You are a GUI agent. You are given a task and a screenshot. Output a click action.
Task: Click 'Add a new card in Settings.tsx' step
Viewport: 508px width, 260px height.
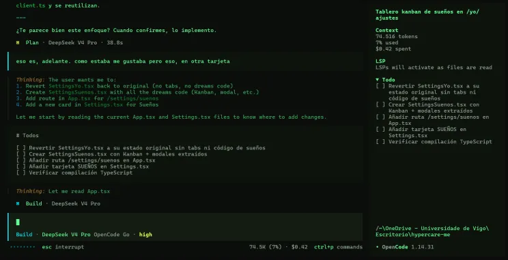[x=87, y=104]
